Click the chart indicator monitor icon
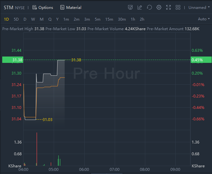 click(130, 7)
